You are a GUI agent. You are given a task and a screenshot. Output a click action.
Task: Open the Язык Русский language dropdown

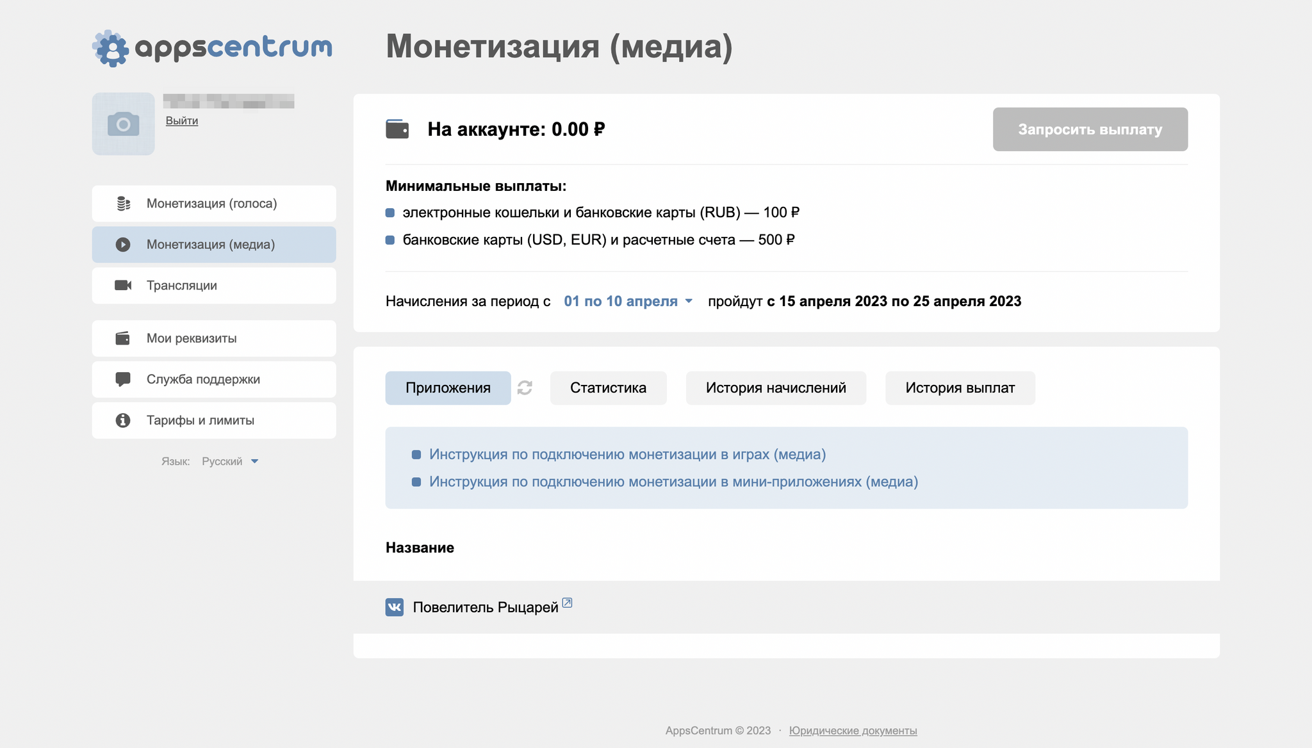click(229, 461)
